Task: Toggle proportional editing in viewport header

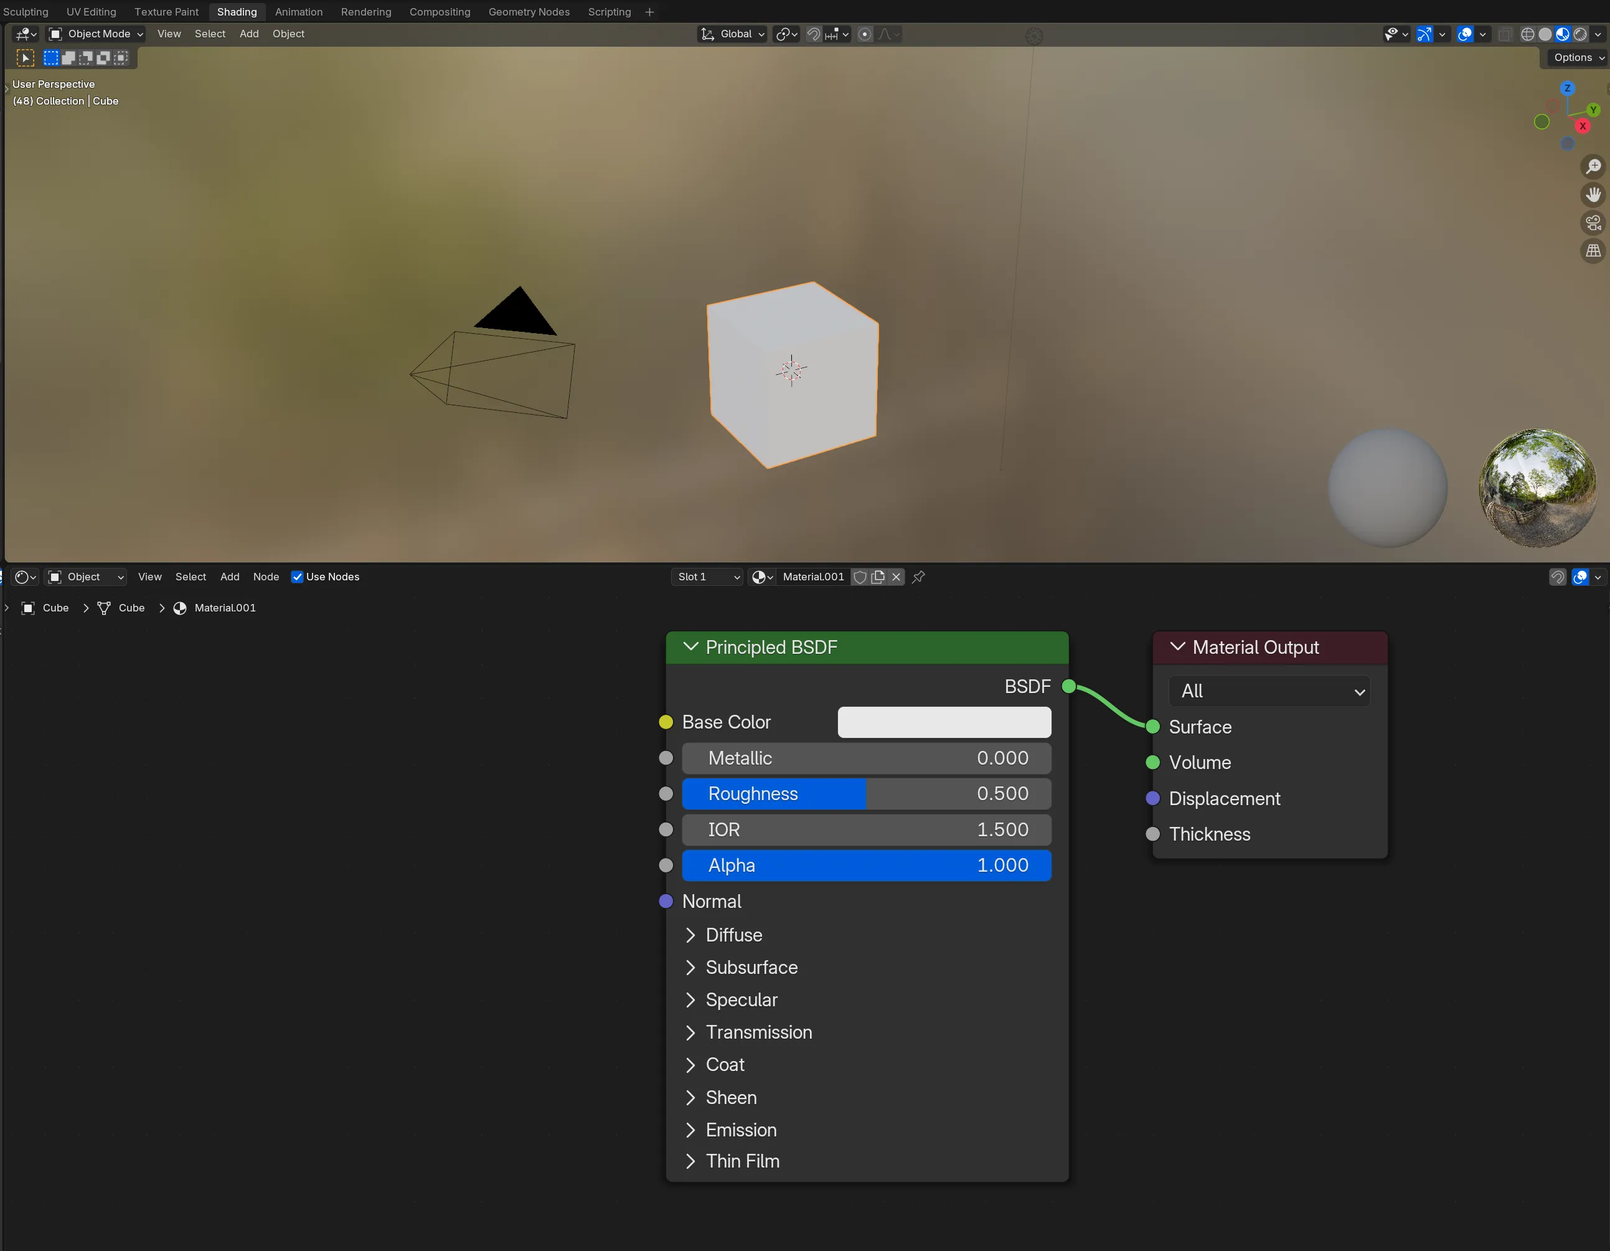Action: tap(865, 34)
